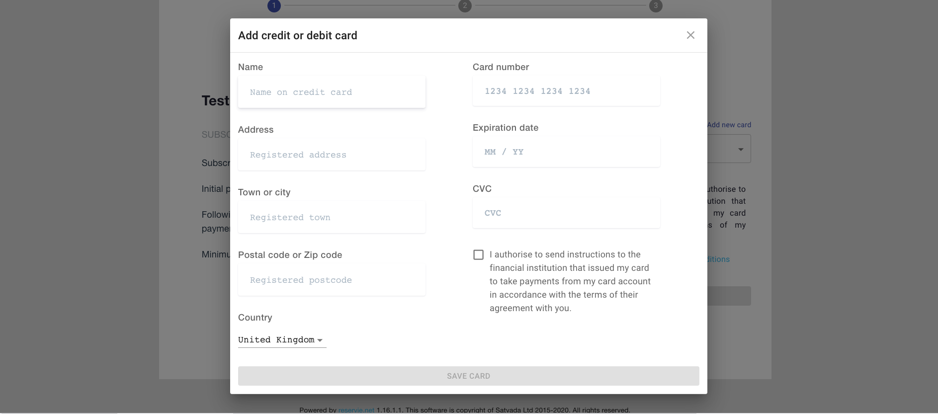Check the payment authorisation checkbox

coord(478,254)
